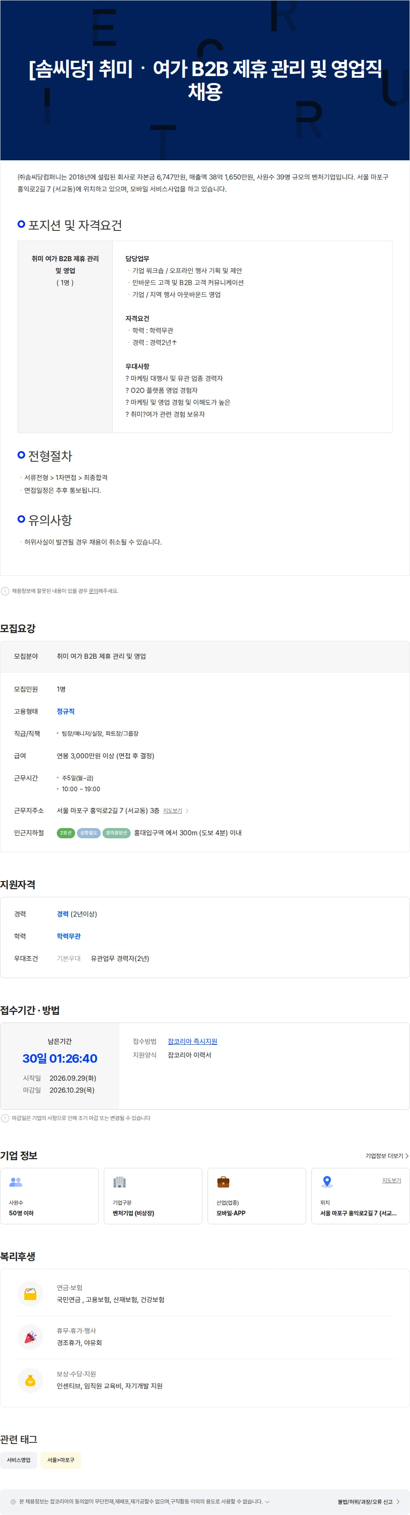Click the deadline date 2026.10.29(목)
The image size is (410, 1515).
pos(72,1090)
